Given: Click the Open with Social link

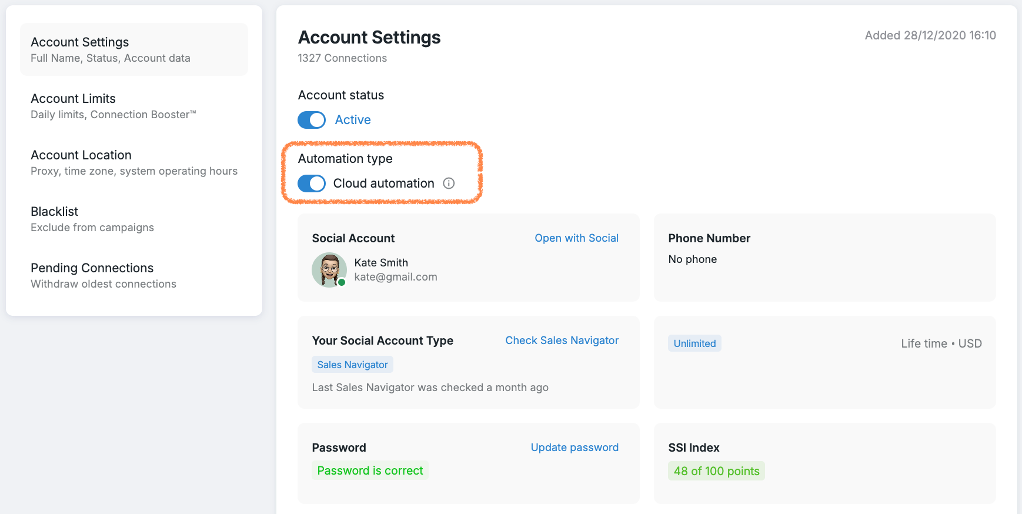Looking at the screenshot, I should pyautogui.click(x=576, y=238).
